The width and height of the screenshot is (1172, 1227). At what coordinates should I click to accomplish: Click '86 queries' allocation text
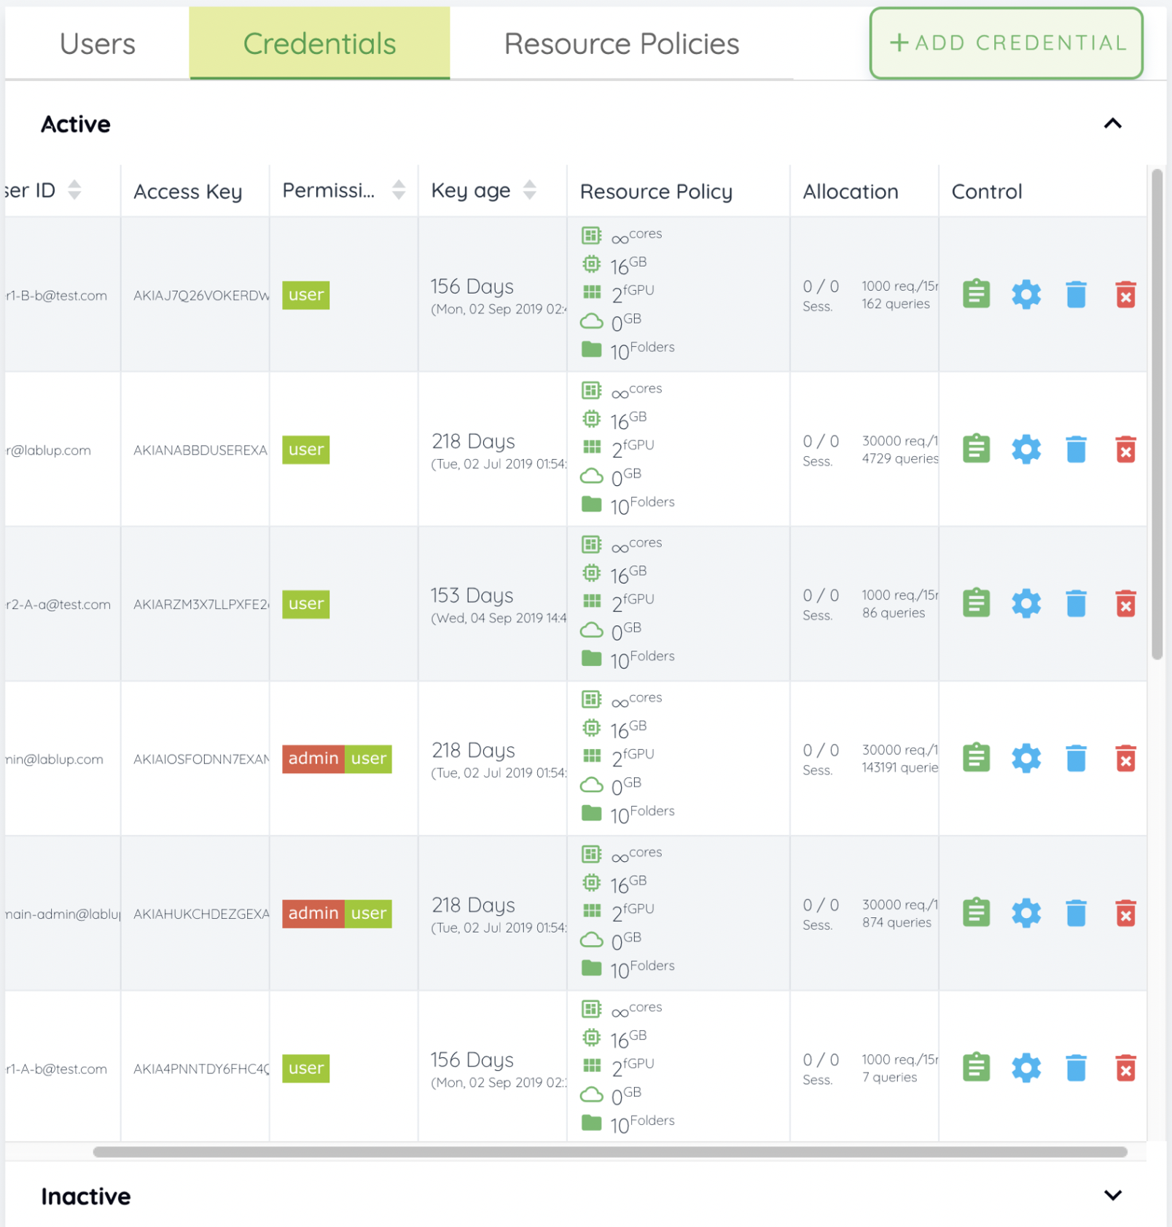894,613
